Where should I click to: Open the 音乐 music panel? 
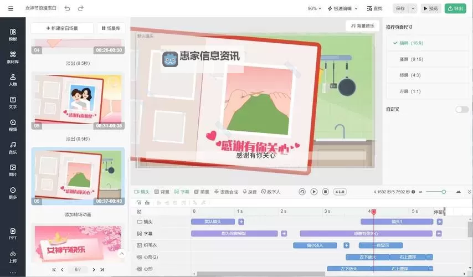click(13, 148)
